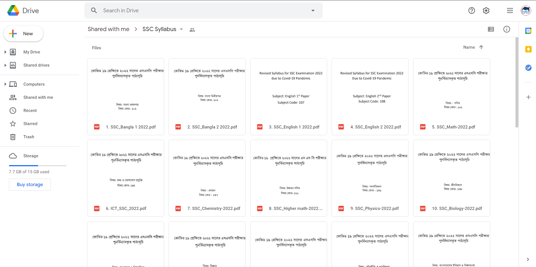The height and width of the screenshot is (267, 536).
Task: Click the Storage cloud icon
Action: 13,156
